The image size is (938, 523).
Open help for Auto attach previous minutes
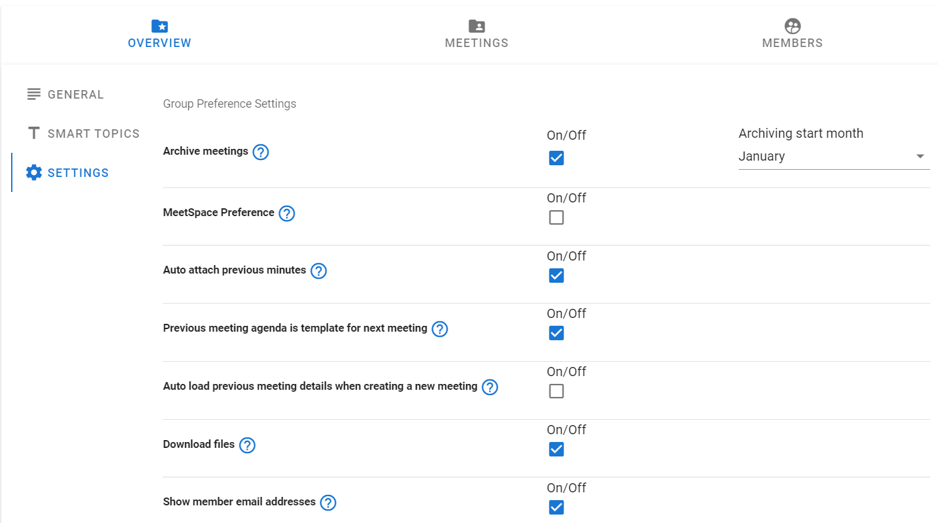pyautogui.click(x=318, y=271)
